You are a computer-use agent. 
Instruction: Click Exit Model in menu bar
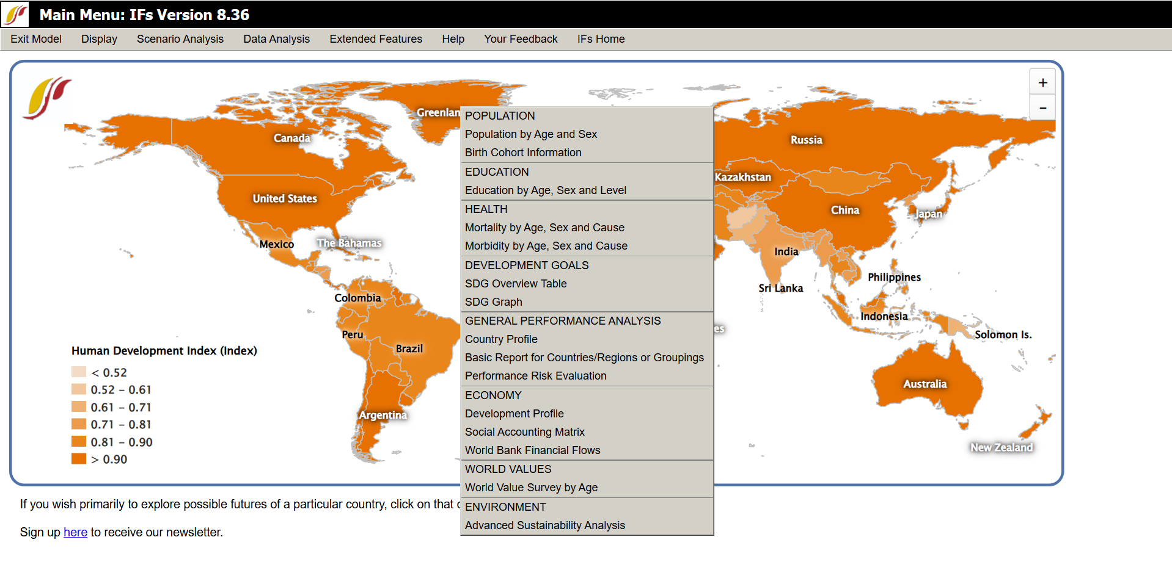36,39
